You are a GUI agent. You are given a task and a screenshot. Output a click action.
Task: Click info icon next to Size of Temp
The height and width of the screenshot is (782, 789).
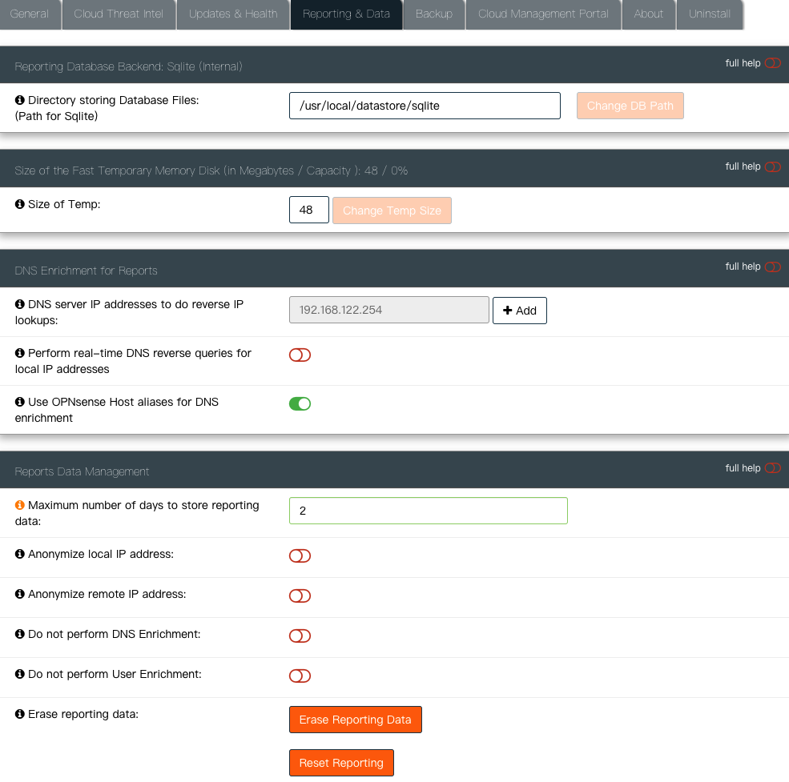click(x=20, y=204)
